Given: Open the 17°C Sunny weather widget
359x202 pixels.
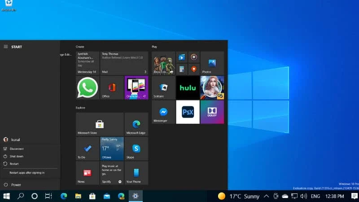Looking at the screenshot, I should [238, 196].
